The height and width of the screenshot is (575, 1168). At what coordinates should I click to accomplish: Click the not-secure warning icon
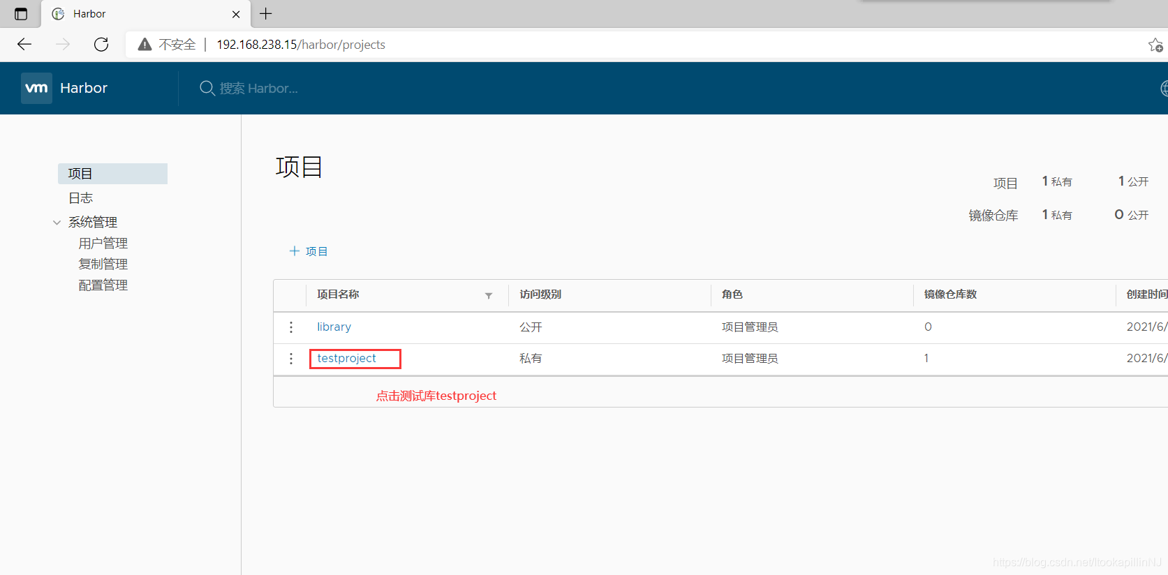click(145, 45)
